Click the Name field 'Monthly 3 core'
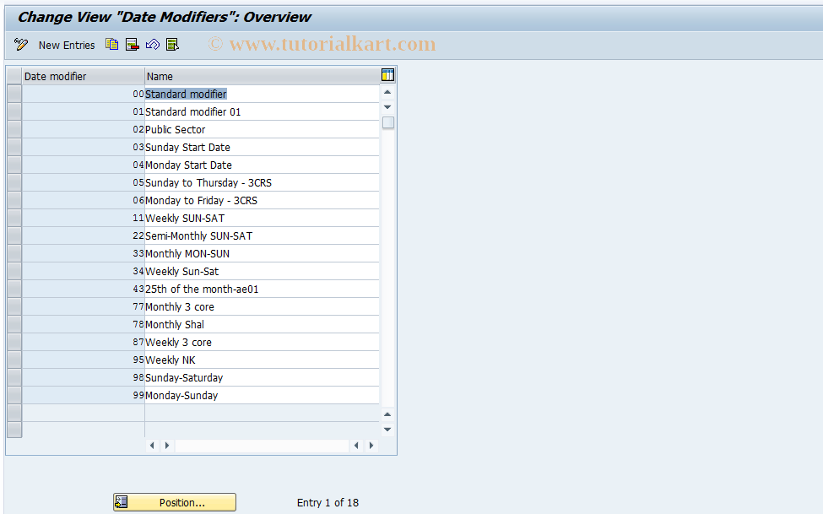Viewport: 823px width, 514px height. click(262, 306)
